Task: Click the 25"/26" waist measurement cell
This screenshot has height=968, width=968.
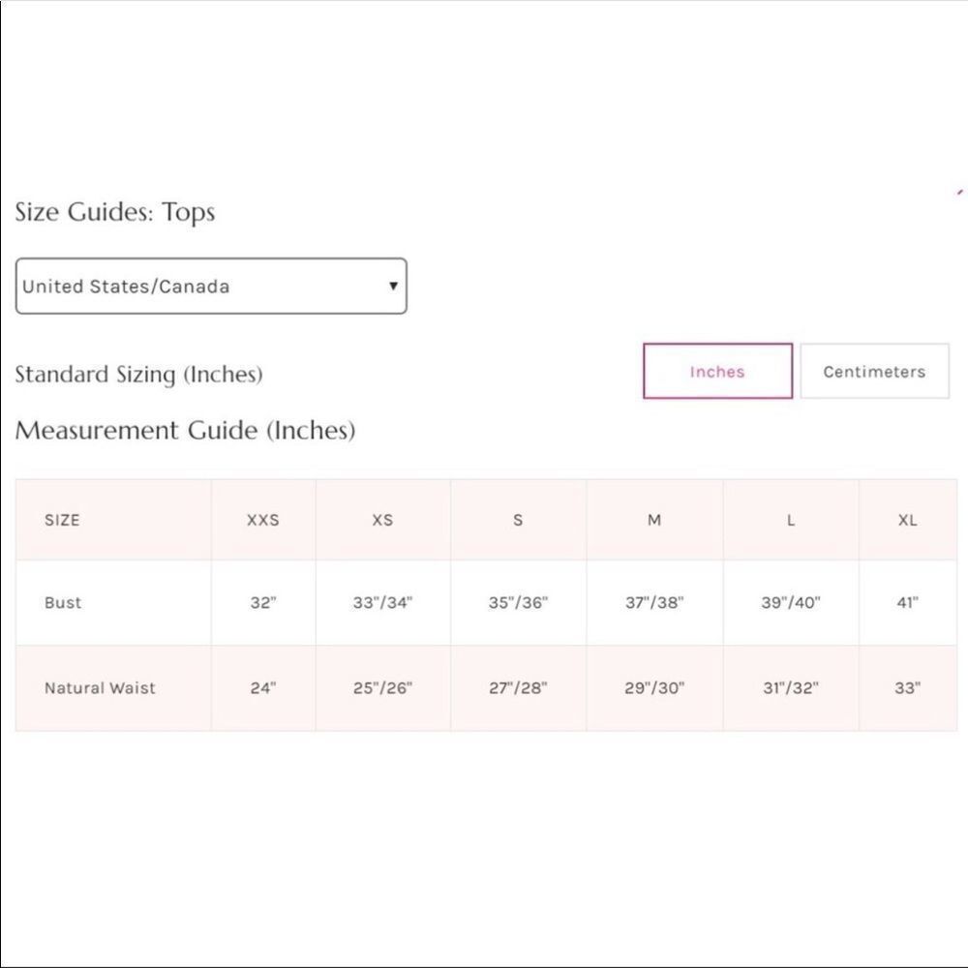Action: click(x=382, y=687)
